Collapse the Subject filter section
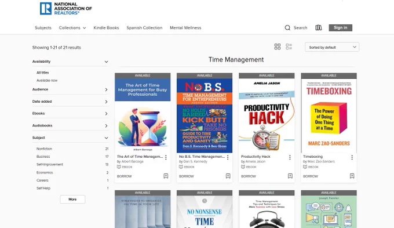394x228 pixels. coord(70,137)
